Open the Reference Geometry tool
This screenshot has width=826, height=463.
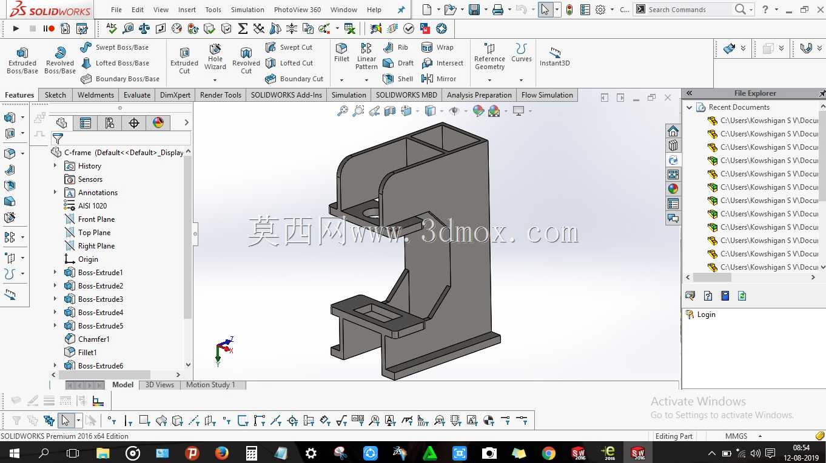(489, 56)
